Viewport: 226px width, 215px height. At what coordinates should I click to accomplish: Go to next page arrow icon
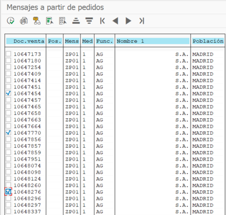pos(128,21)
